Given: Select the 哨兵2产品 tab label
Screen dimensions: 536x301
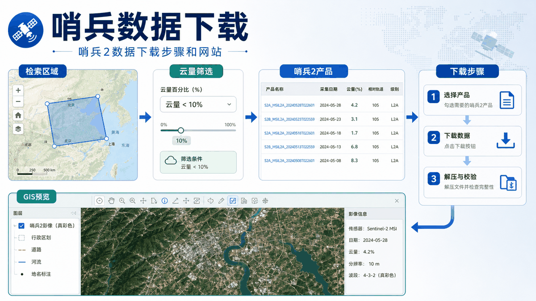Looking at the screenshot, I should pyautogui.click(x=313, y=71).
